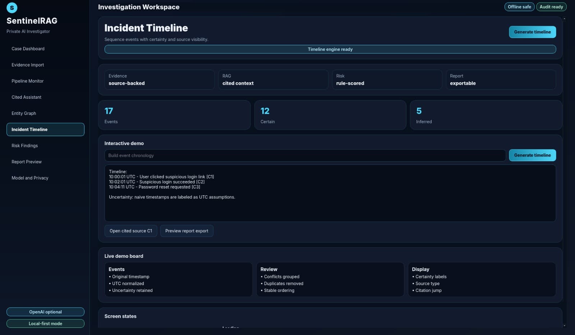The height and width of the screenshot is (335, 575).
Task: Click the scrollbar up arrow
Action: coord(565,18)
